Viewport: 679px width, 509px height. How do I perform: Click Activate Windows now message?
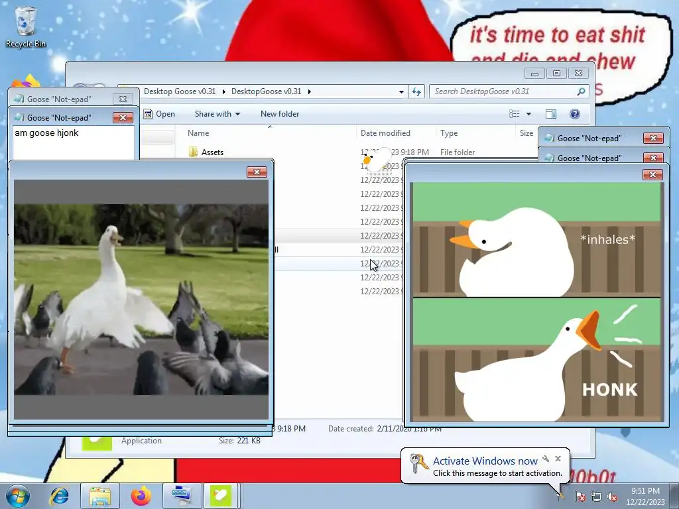point(485,461)
